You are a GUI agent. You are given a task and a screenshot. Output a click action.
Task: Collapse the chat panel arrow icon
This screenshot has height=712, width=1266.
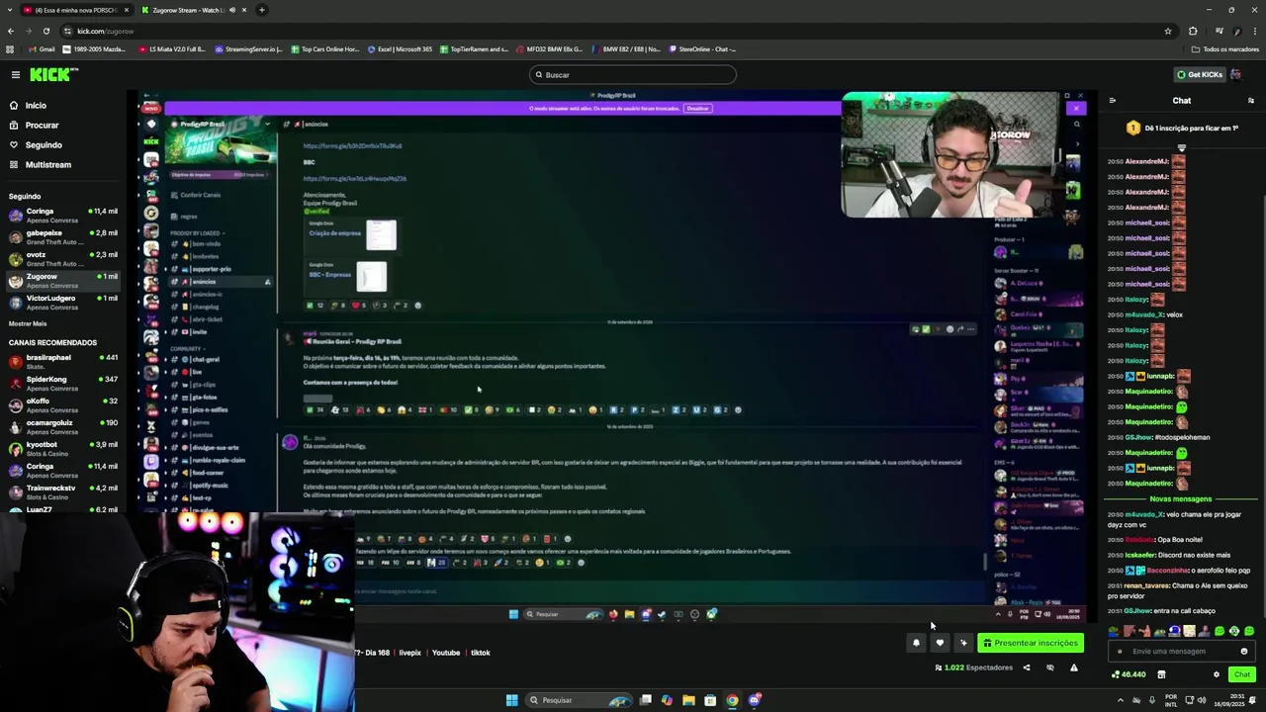1113,100
